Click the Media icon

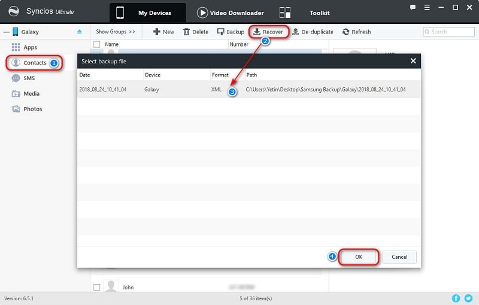click(16, 94)
